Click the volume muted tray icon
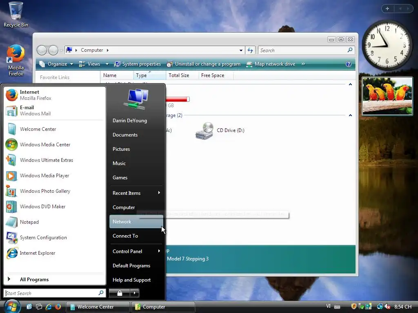 coord(387,306)
